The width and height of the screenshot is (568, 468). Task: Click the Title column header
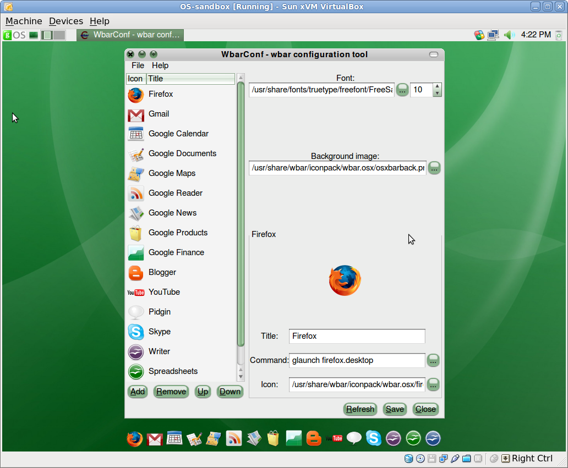(x=191, y=79)
